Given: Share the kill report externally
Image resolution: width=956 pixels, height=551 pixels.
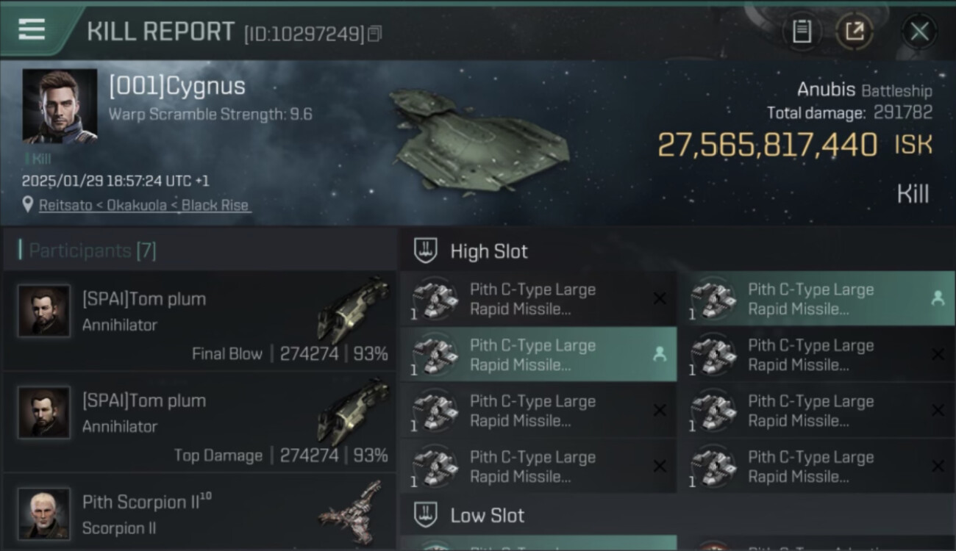Looking at the screenshot, I should pos(855,32).
